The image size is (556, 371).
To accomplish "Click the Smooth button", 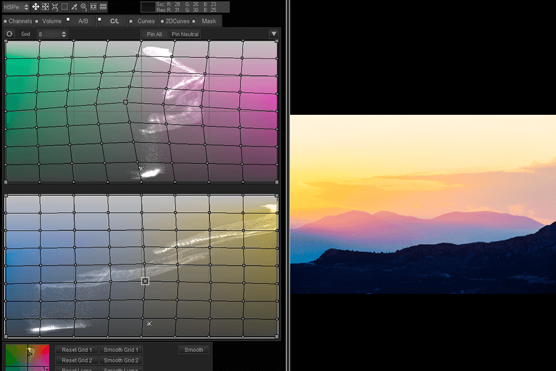I will tap(193, 350).
